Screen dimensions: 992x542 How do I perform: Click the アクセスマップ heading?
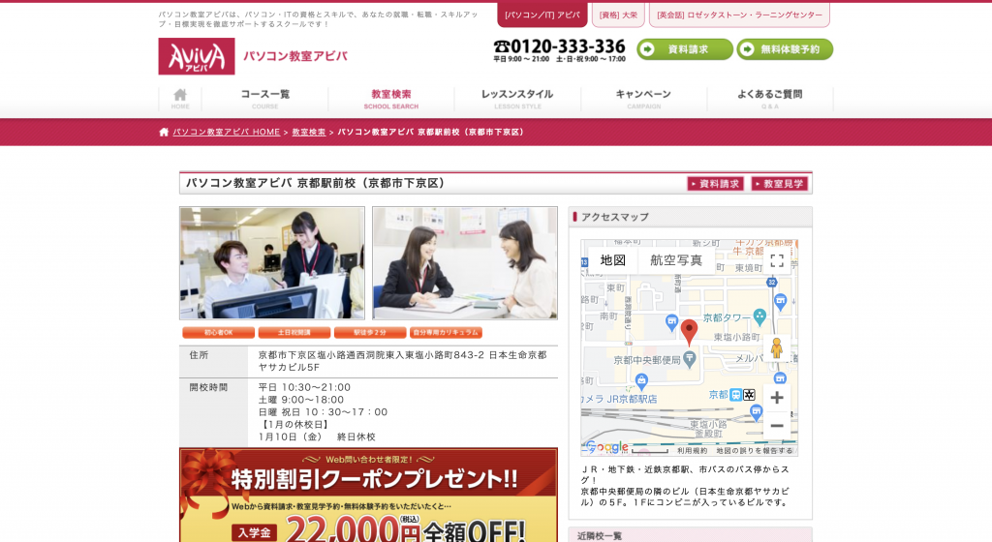615,217
